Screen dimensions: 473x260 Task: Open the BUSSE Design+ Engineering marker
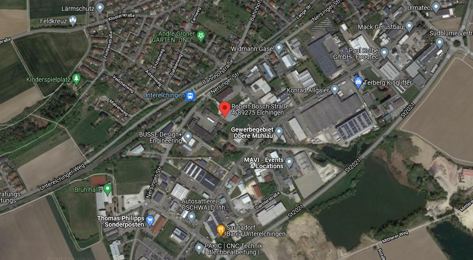coord(188,137)
